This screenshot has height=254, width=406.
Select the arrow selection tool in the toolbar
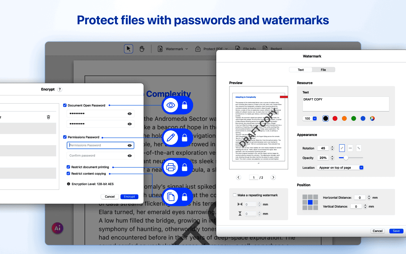[128, 49]
